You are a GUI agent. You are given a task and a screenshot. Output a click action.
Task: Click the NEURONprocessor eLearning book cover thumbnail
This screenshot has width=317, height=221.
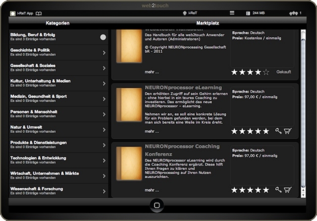[129, 111]
